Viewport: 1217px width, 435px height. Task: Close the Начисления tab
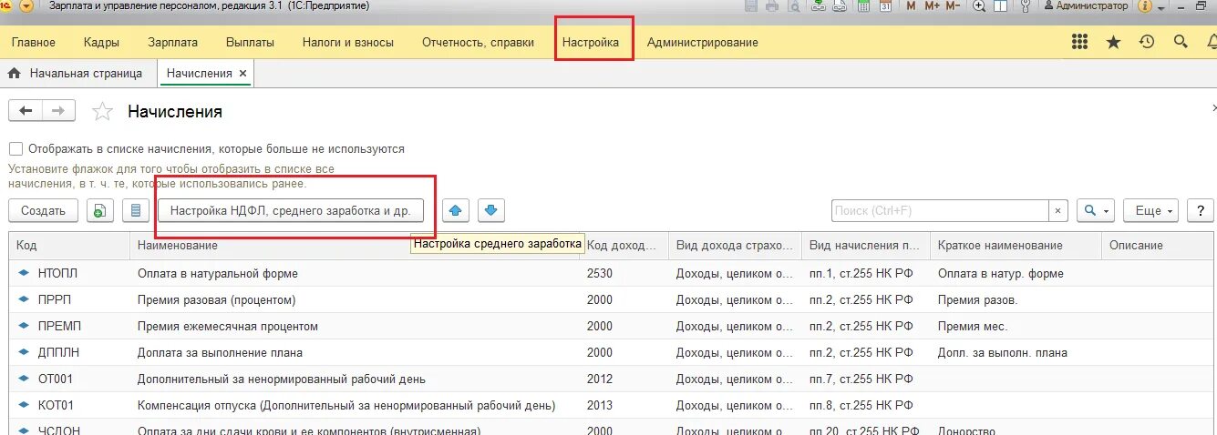click(242, 73)
